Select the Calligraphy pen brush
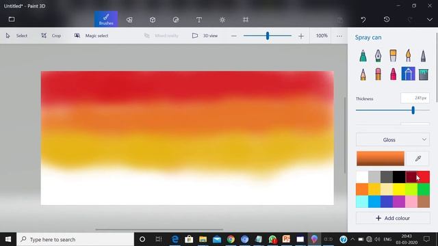The width and height of the screenshot is (438, 246). coord(378,56)
